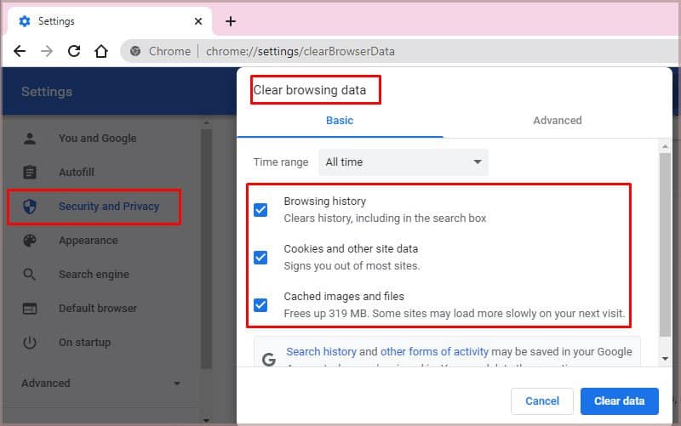
Task: Click the Clear browsing data dialog title
Action: point(310,90)
